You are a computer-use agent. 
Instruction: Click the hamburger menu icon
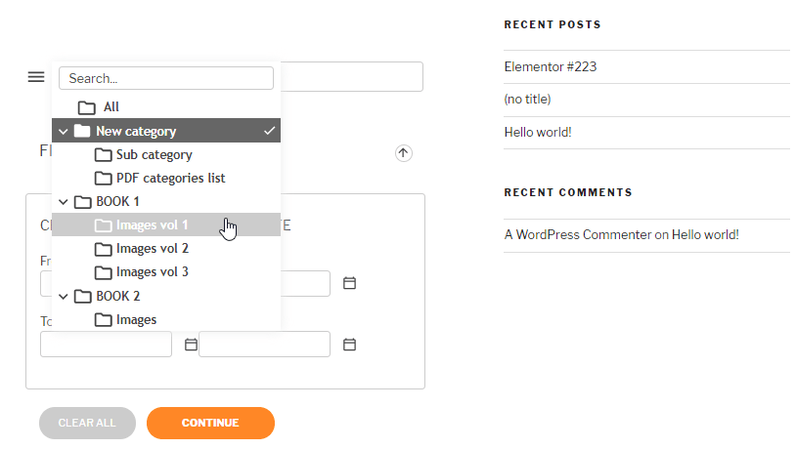[x=36, y=76]
